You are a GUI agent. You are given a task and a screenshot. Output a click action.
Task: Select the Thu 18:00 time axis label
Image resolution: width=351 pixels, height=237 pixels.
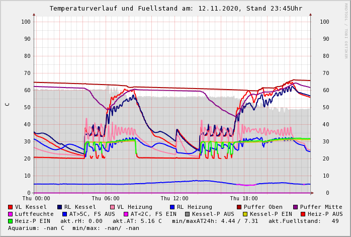pos(243,198)
